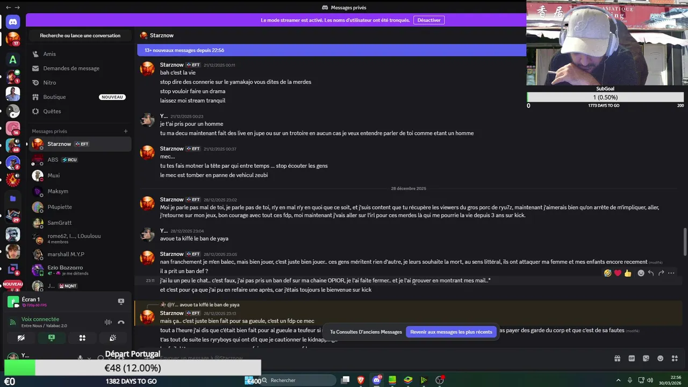The height and width of the screenshot is (387, 688).
Task: Click the Starznow name in the chat header
Action: pyautogui.click(x=162, y=35)
